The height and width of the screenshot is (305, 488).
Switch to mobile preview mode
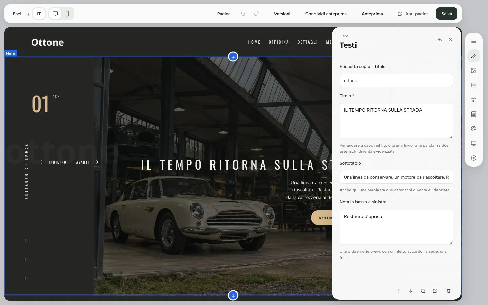point(67,14)
